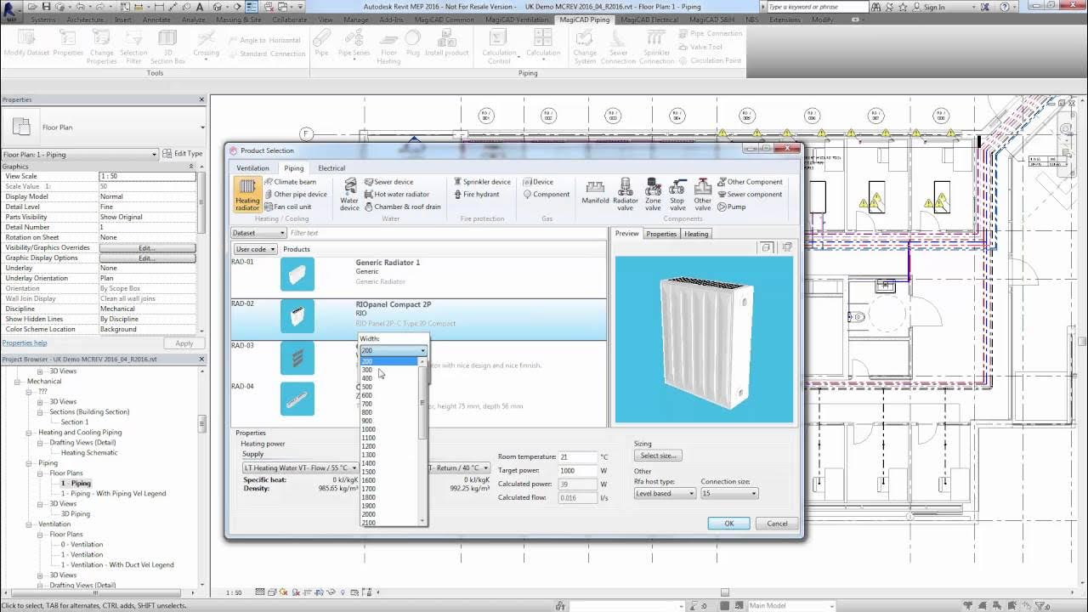Click the Filter text input field
Viewport: 1088px width, 612px height.
446,233
